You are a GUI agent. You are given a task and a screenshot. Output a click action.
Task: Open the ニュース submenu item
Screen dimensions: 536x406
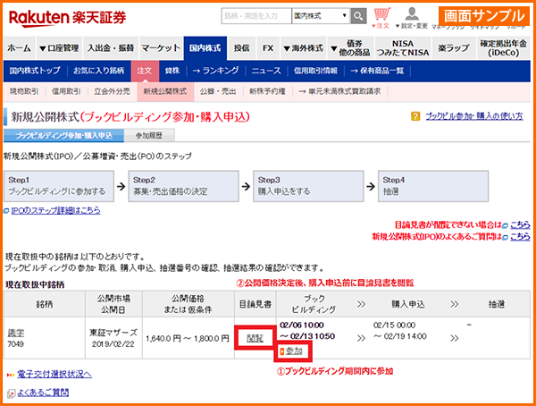click(266, 71)
